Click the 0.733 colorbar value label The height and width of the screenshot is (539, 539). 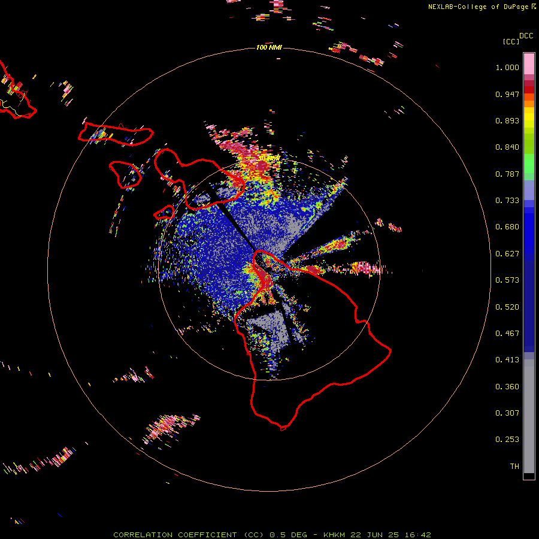click(x=507, y=201)
